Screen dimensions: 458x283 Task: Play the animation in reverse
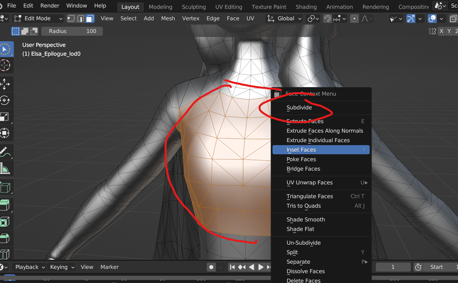pos(251,267)
